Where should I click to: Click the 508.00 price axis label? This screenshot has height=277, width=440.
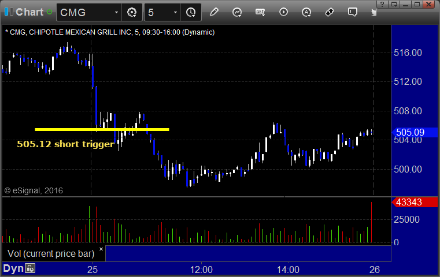[x=408, y=111]
